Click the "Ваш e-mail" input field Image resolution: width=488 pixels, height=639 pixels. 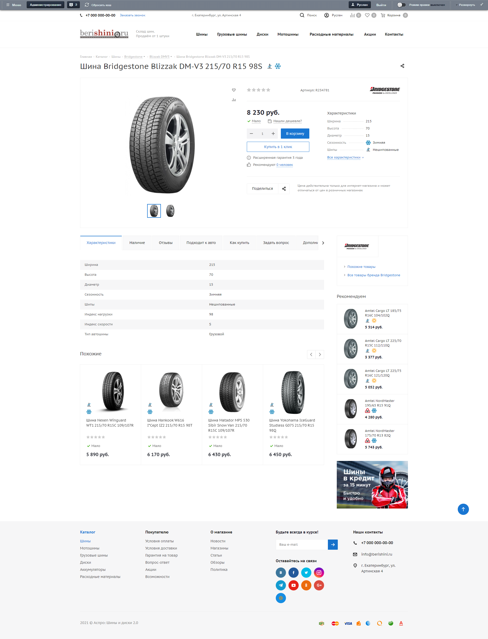[x=301, y=545]
